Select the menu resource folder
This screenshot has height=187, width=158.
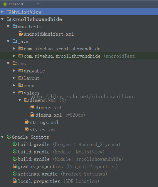pos(29,85)
